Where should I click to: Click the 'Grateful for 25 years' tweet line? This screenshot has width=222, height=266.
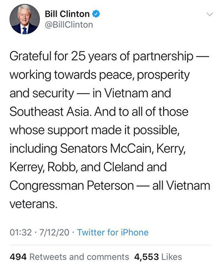(x=109, y=56)
